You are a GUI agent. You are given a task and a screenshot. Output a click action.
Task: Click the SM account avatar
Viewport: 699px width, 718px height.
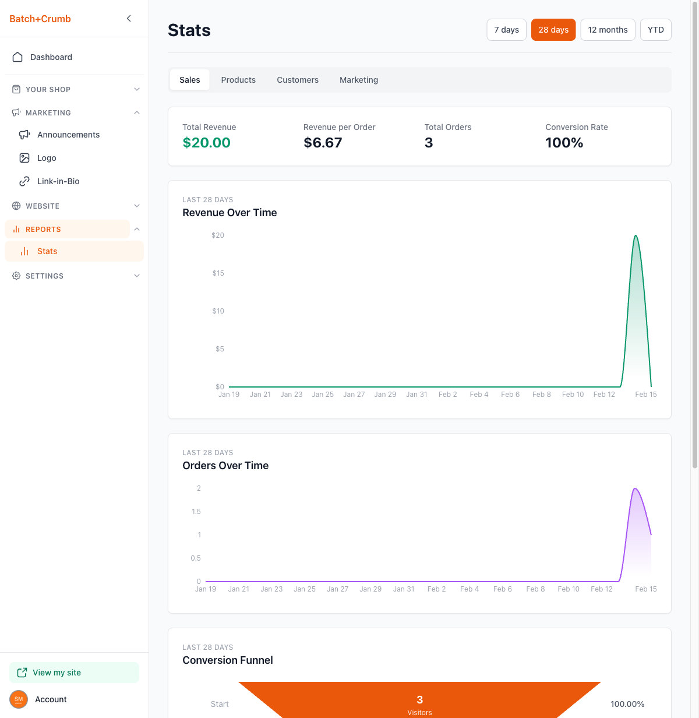19,699
